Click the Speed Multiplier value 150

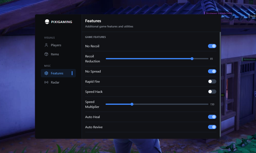(x=212, y=104)
